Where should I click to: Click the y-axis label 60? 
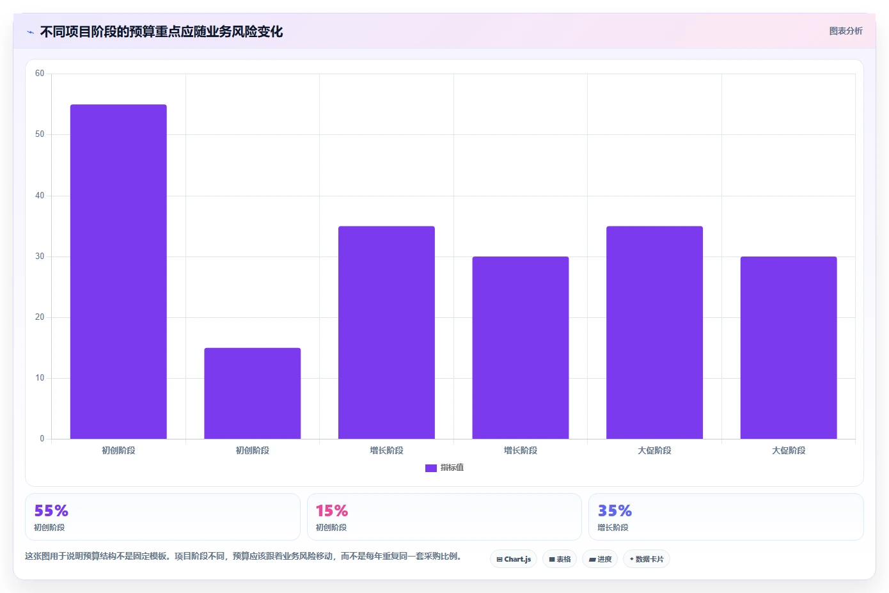point(40,74)
